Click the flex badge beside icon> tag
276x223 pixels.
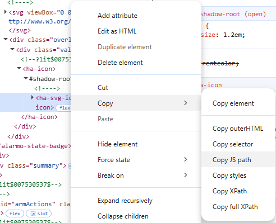pyautogui.click(x=64, y=108)
